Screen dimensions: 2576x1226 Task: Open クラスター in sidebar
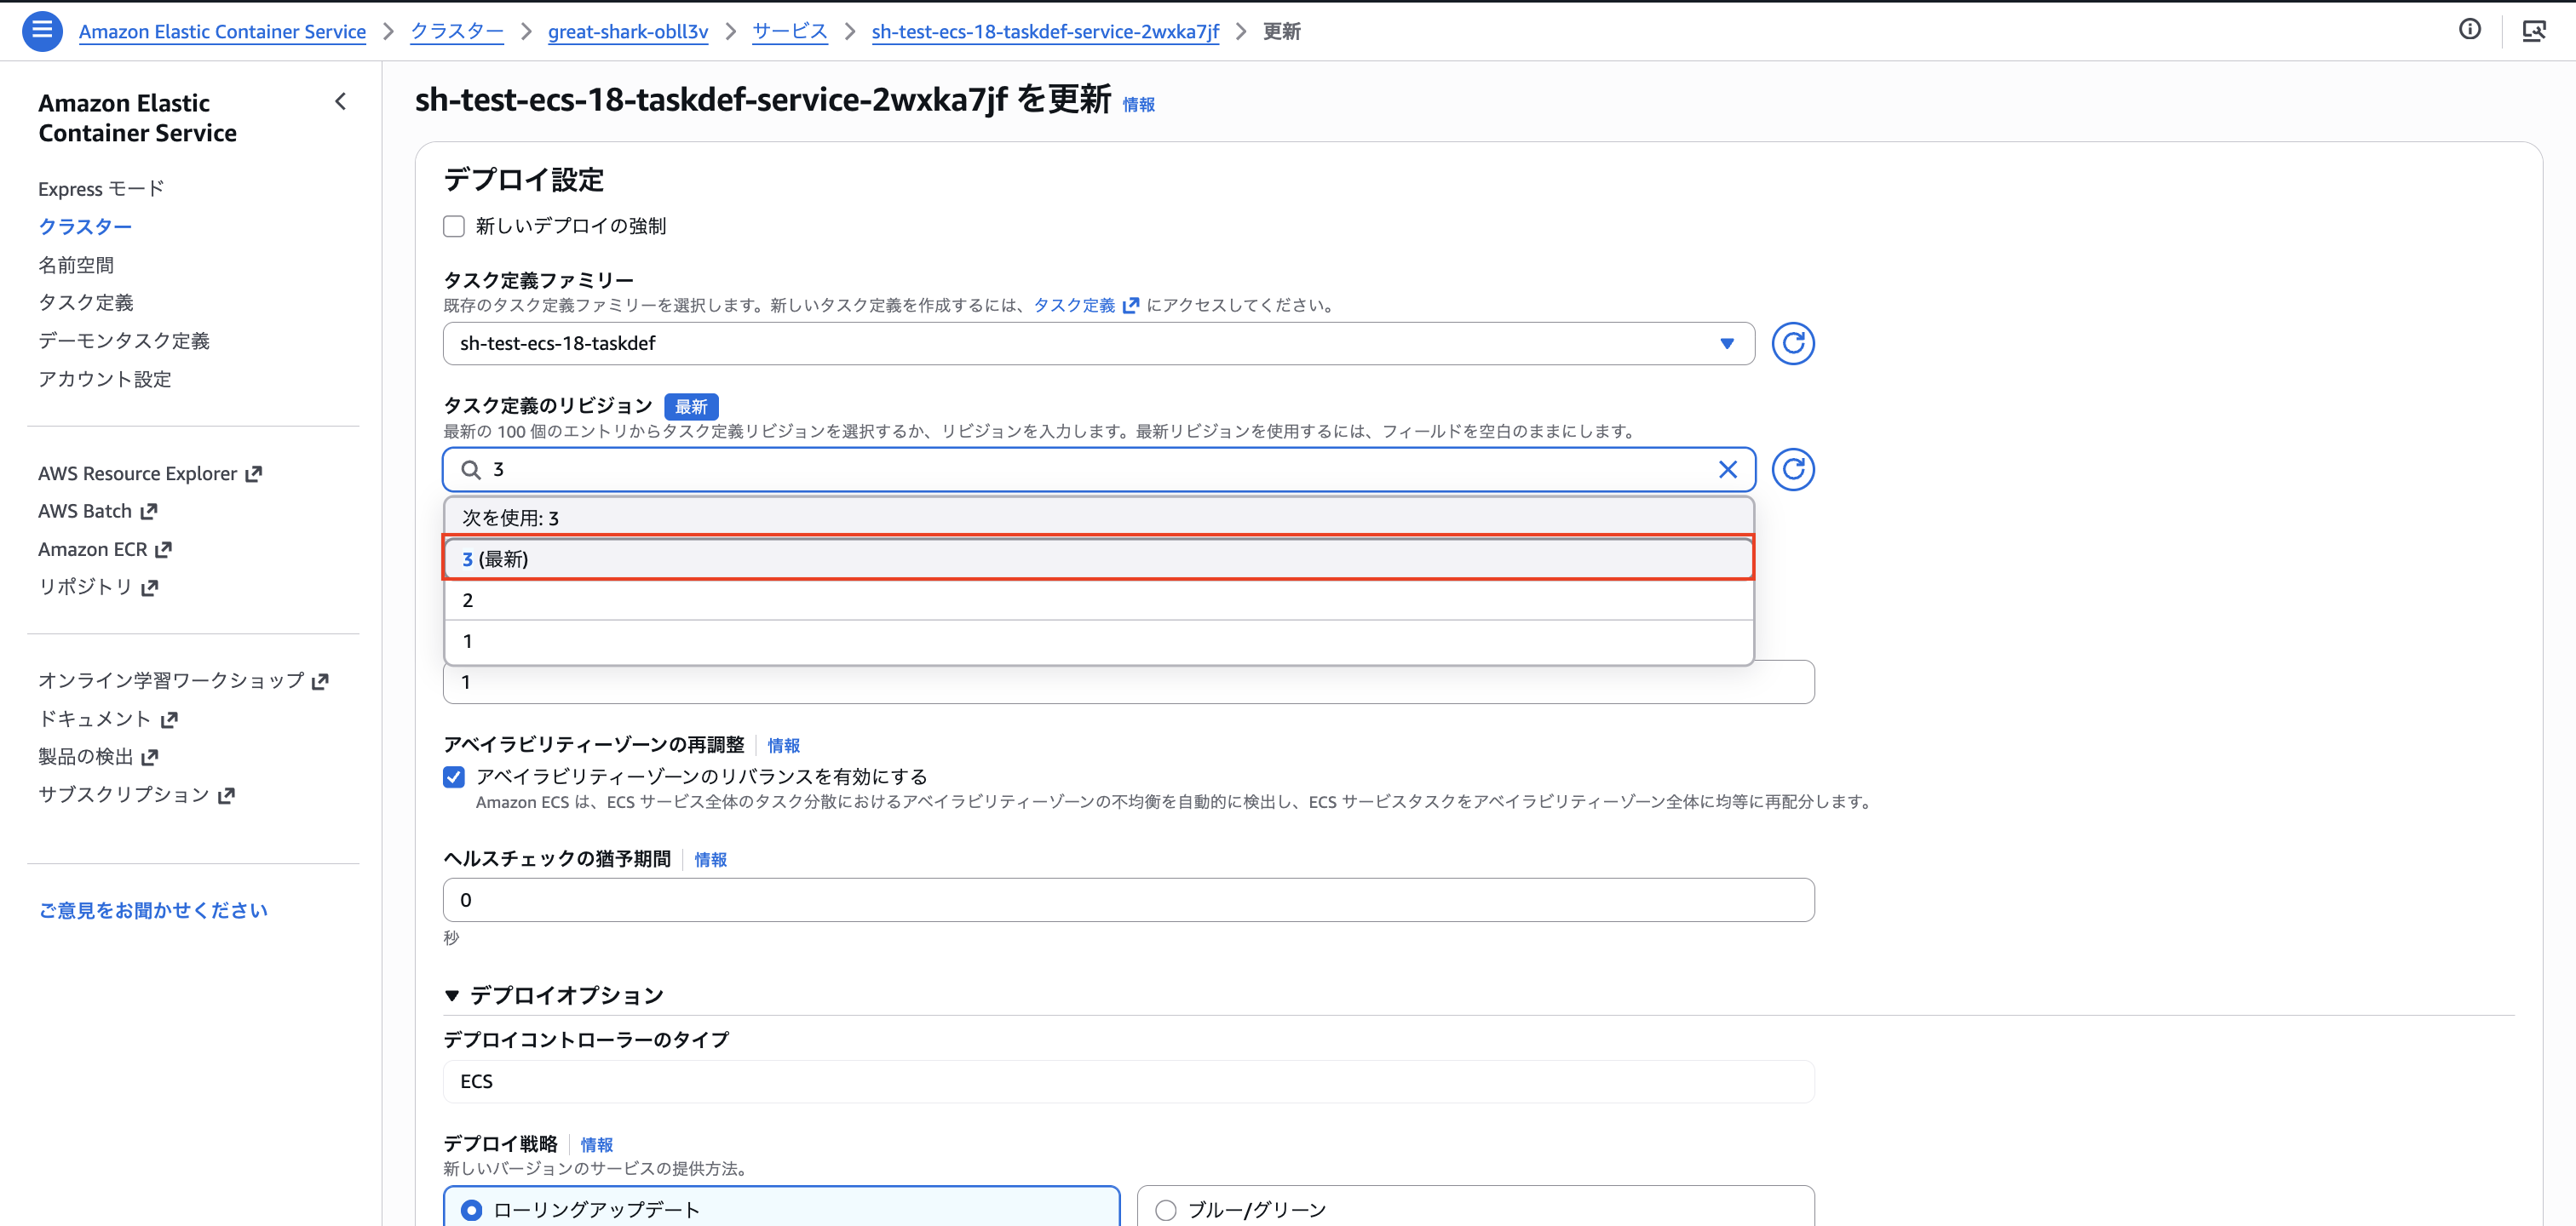pos(85,226)
